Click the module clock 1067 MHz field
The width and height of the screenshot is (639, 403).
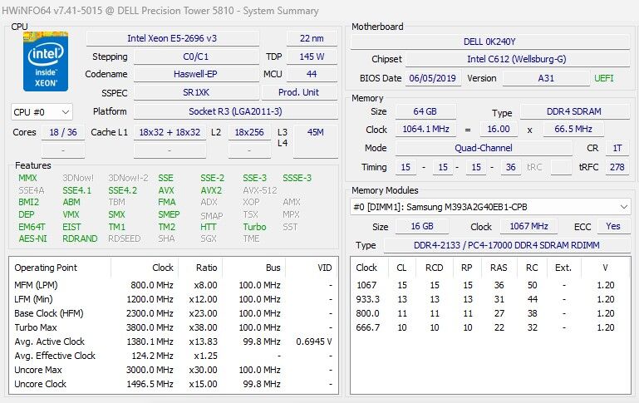pyautogui.click(x=529, y=226)
